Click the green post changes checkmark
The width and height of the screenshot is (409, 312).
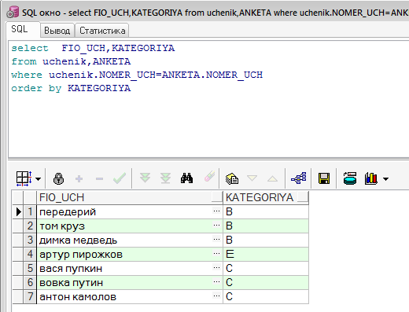point(120,178)
